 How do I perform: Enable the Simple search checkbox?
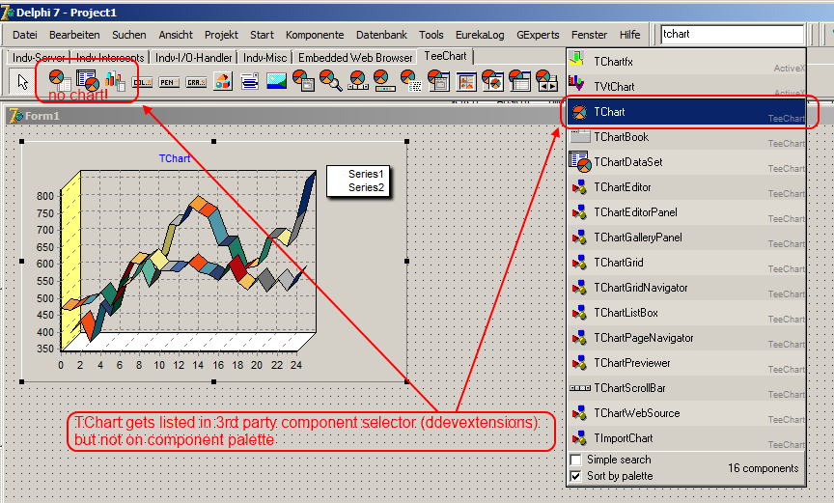tap(575, 460)
